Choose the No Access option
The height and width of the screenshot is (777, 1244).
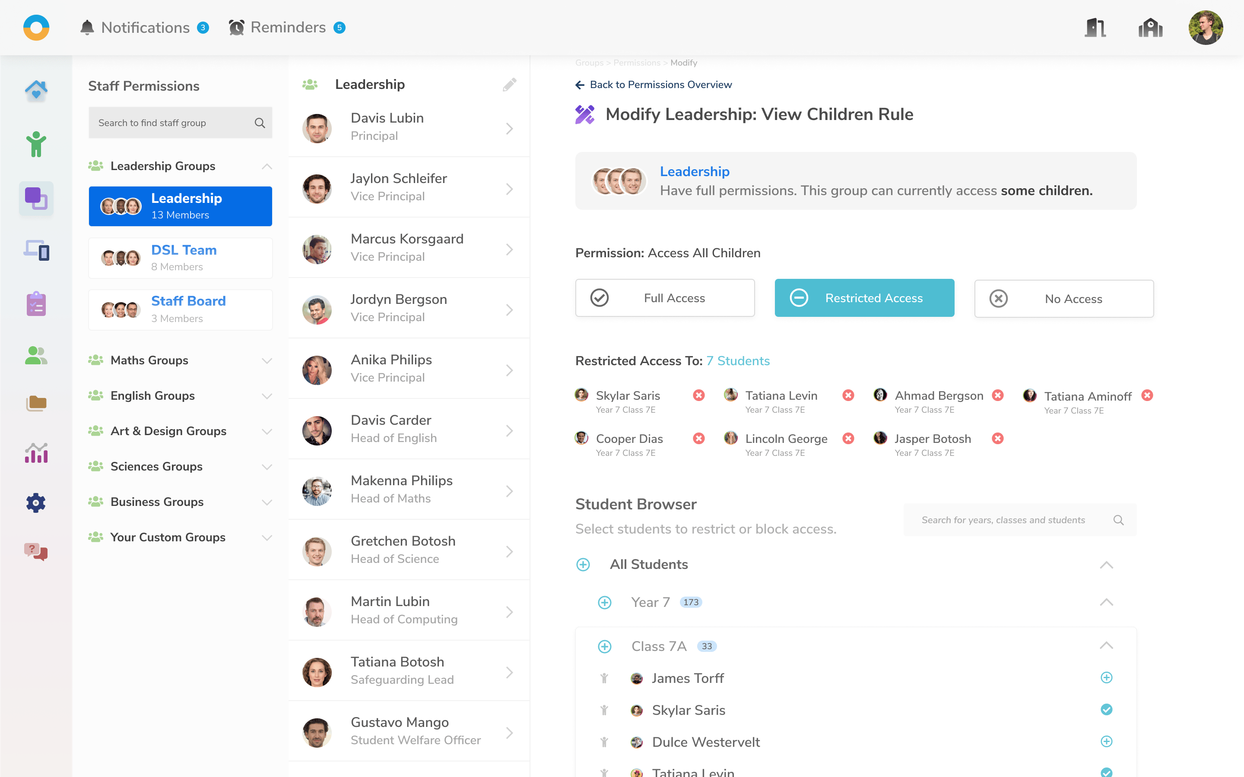(x=1063, y=299)
